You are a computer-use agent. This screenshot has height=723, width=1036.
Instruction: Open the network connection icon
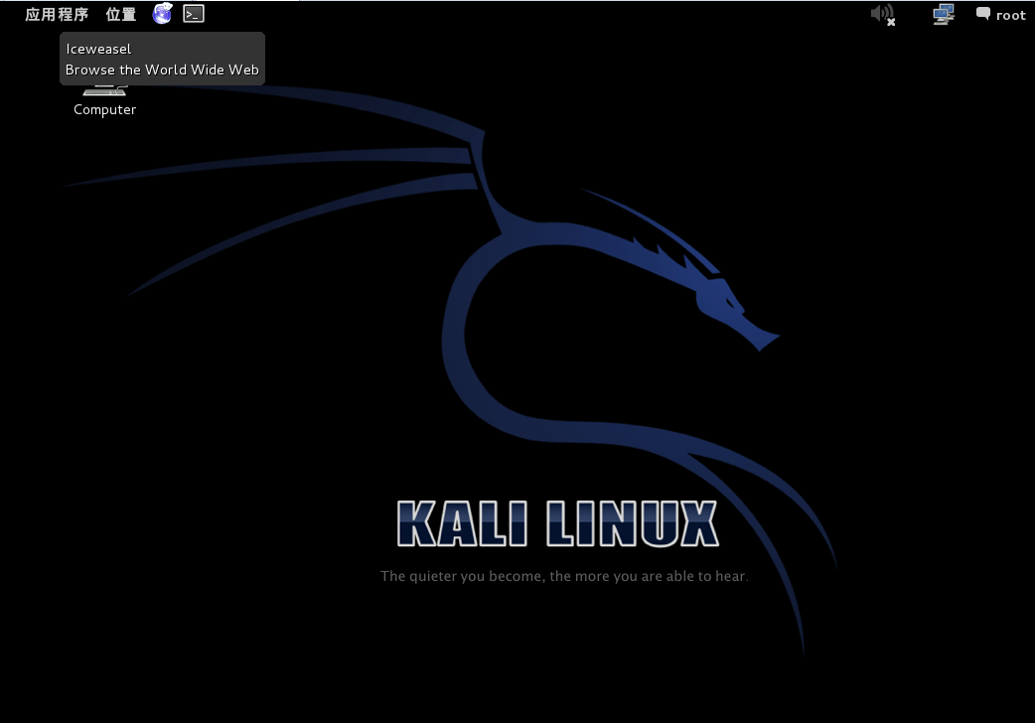point(944,14)
